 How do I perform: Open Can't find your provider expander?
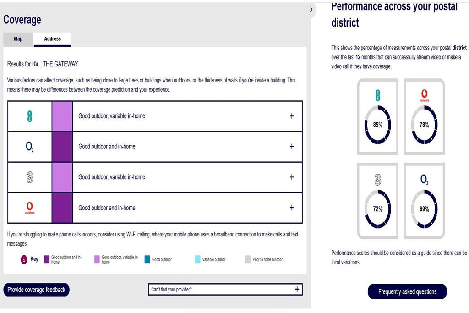(225, 289)
